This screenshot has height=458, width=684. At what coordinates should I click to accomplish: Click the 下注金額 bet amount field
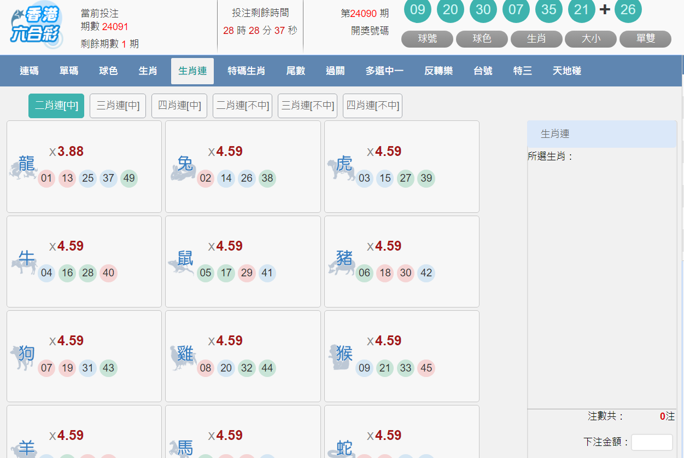coord(652,442)
